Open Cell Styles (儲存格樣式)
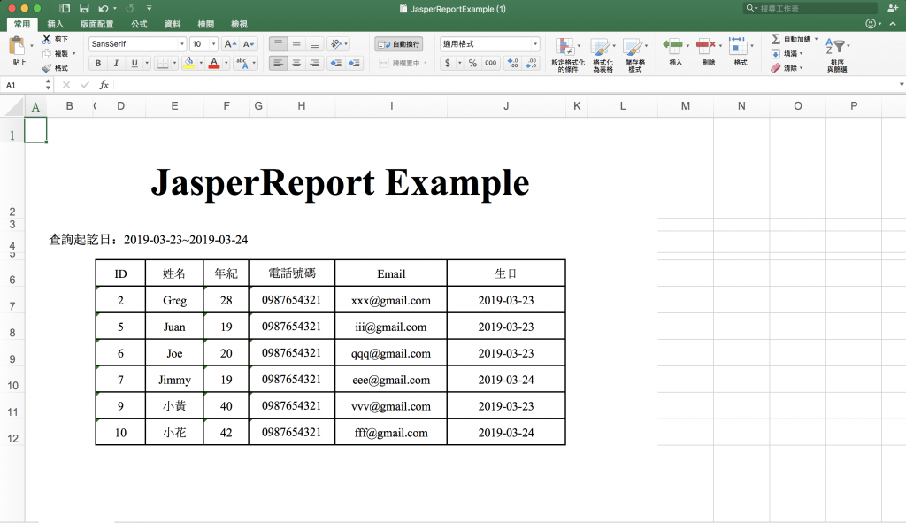The width and height of the screenshot is (906, 523). 634,55
